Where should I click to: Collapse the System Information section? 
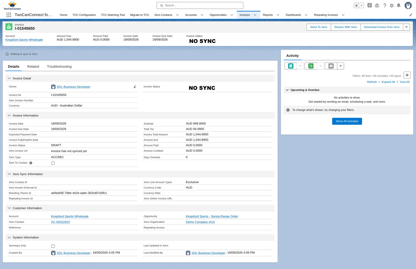pos(9,237)
